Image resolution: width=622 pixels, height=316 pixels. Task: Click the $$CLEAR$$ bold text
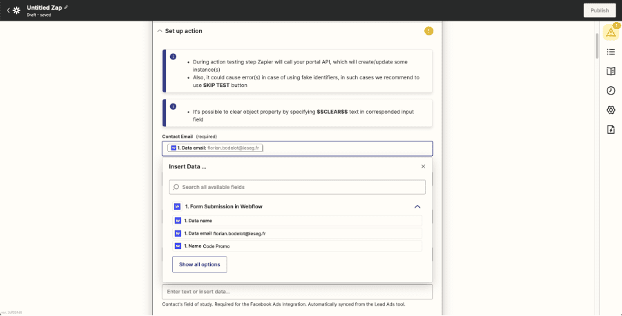coord(332,112)
